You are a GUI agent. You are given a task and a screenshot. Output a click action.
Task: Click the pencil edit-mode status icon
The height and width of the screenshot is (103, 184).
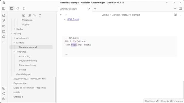158,101
